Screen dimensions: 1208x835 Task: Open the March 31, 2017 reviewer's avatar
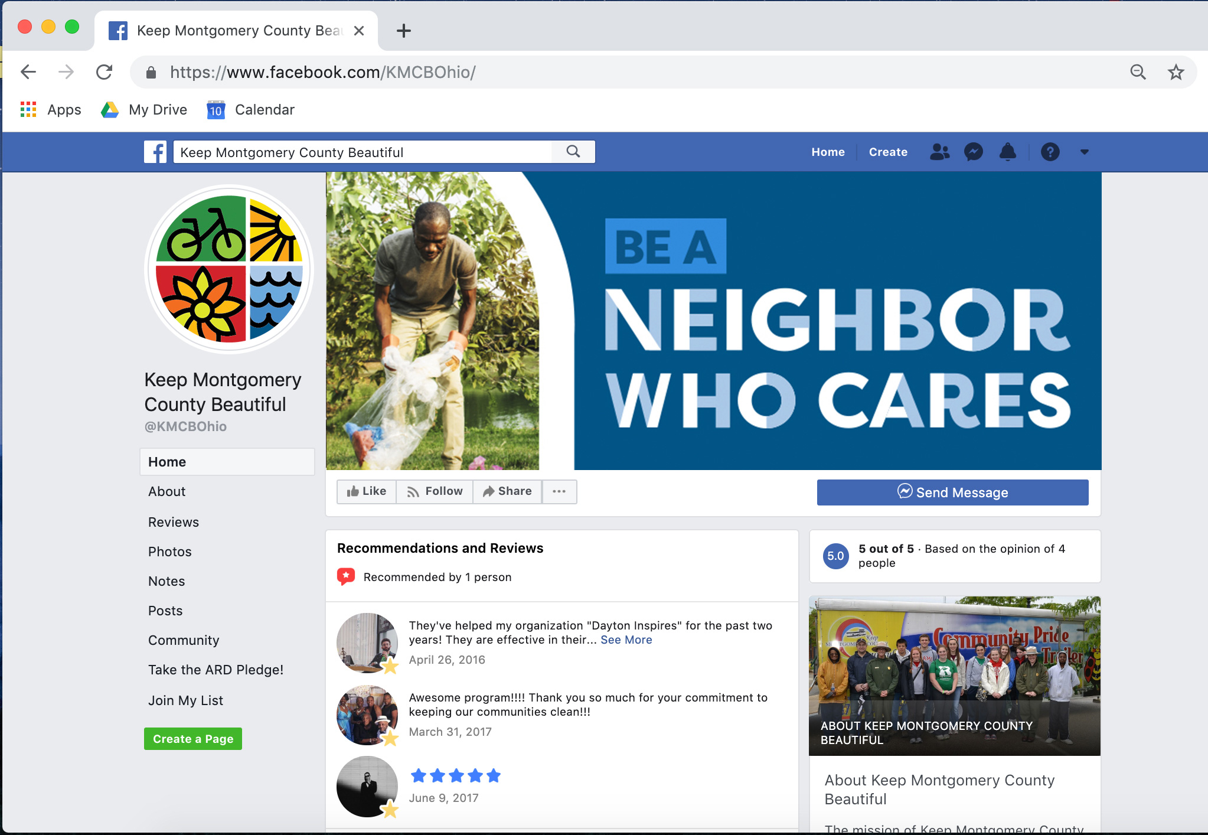click(367, 715)
